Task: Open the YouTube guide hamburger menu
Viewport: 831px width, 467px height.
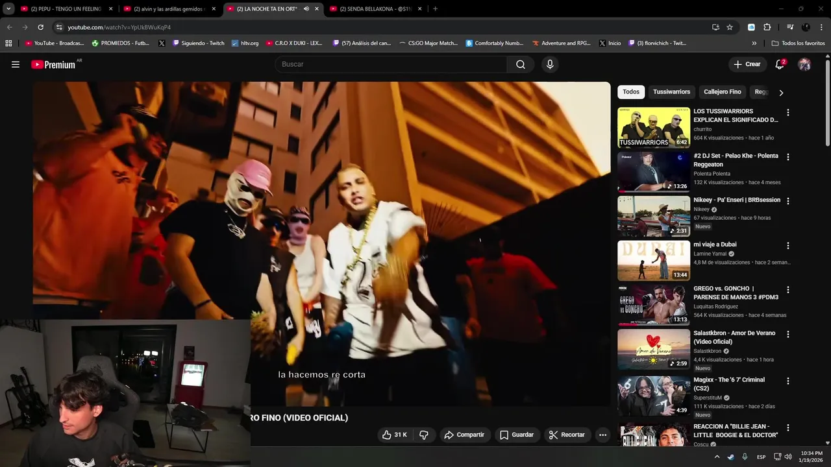Action: click(x=16, y=64)
